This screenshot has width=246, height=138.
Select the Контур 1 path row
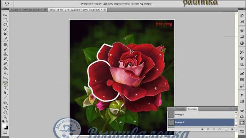[x=201, y=115]
